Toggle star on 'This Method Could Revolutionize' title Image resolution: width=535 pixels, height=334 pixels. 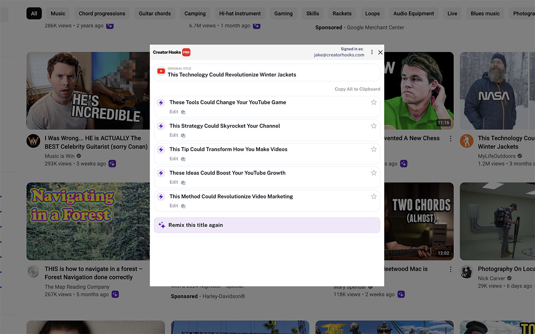click(374, 197)
